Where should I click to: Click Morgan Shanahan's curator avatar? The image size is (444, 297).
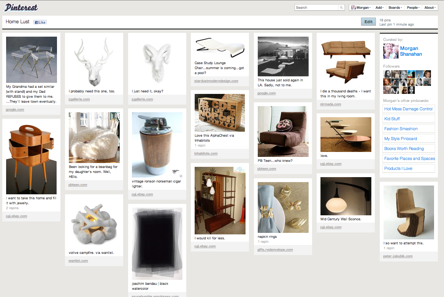coord(391,51)
